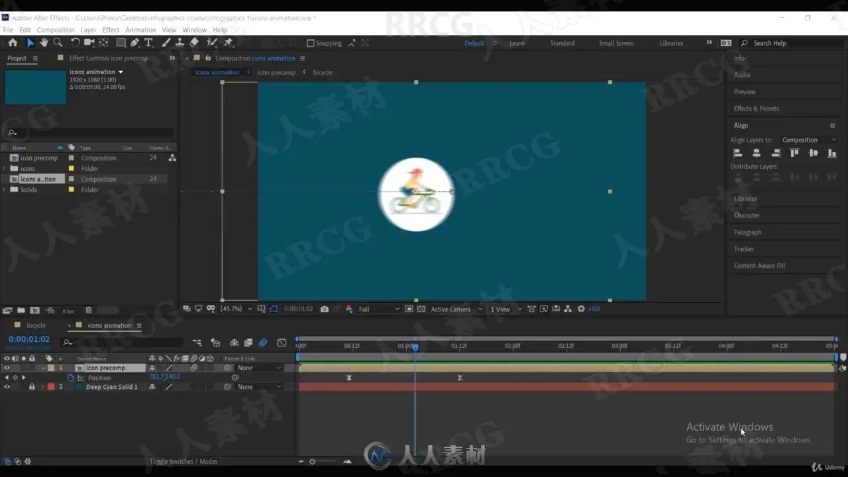The width and height of the screenshot is (848, 477).
Task: Open the show channel and color management icon
Action: coord(349,309)
